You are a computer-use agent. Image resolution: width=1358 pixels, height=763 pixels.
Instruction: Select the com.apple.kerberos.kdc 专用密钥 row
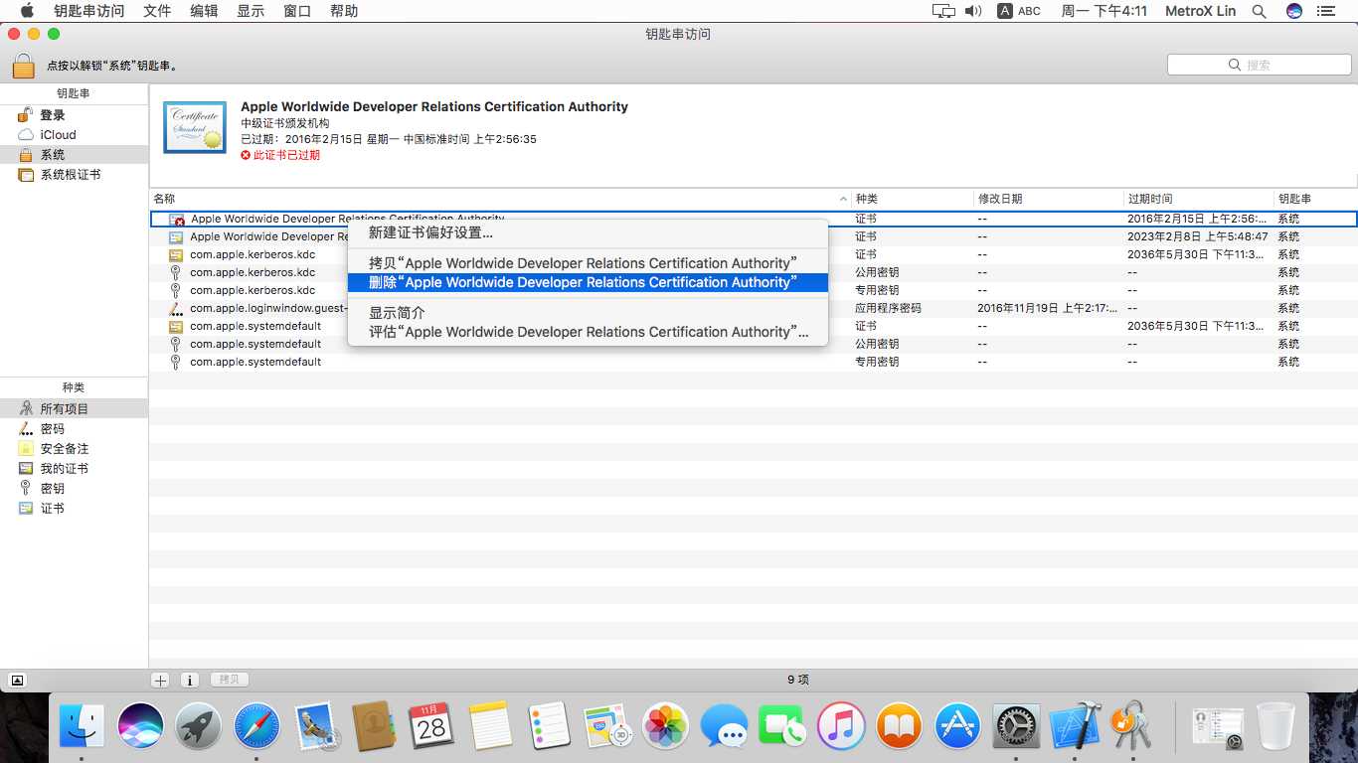754,290
